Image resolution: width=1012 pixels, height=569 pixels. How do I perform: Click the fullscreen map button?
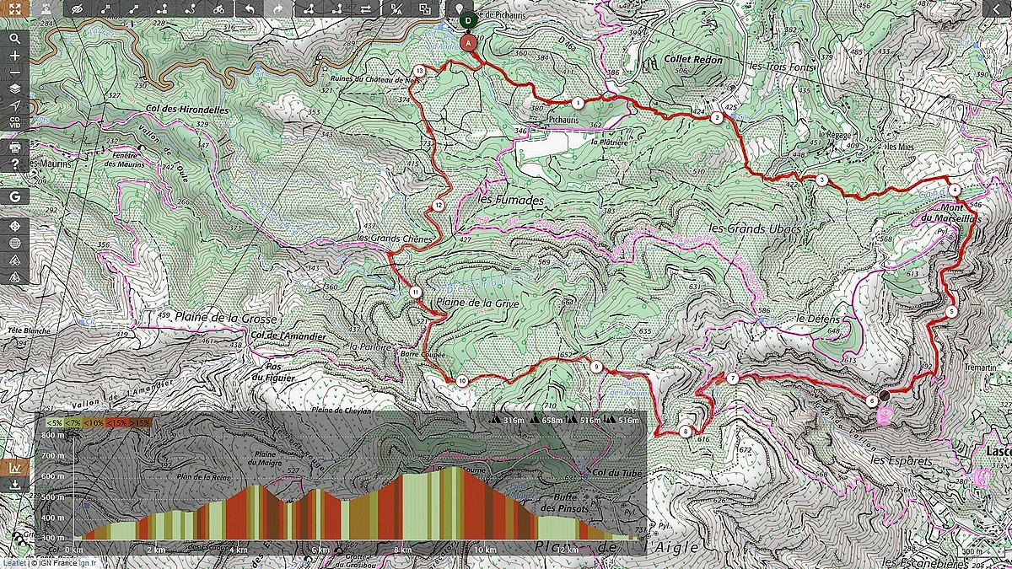15,9
